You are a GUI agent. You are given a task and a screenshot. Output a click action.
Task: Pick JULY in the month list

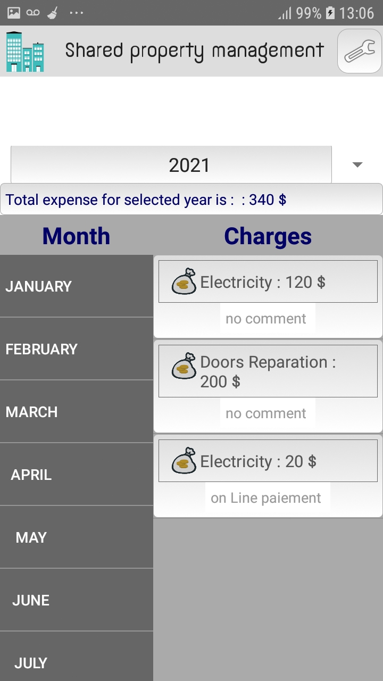(77, 657)
